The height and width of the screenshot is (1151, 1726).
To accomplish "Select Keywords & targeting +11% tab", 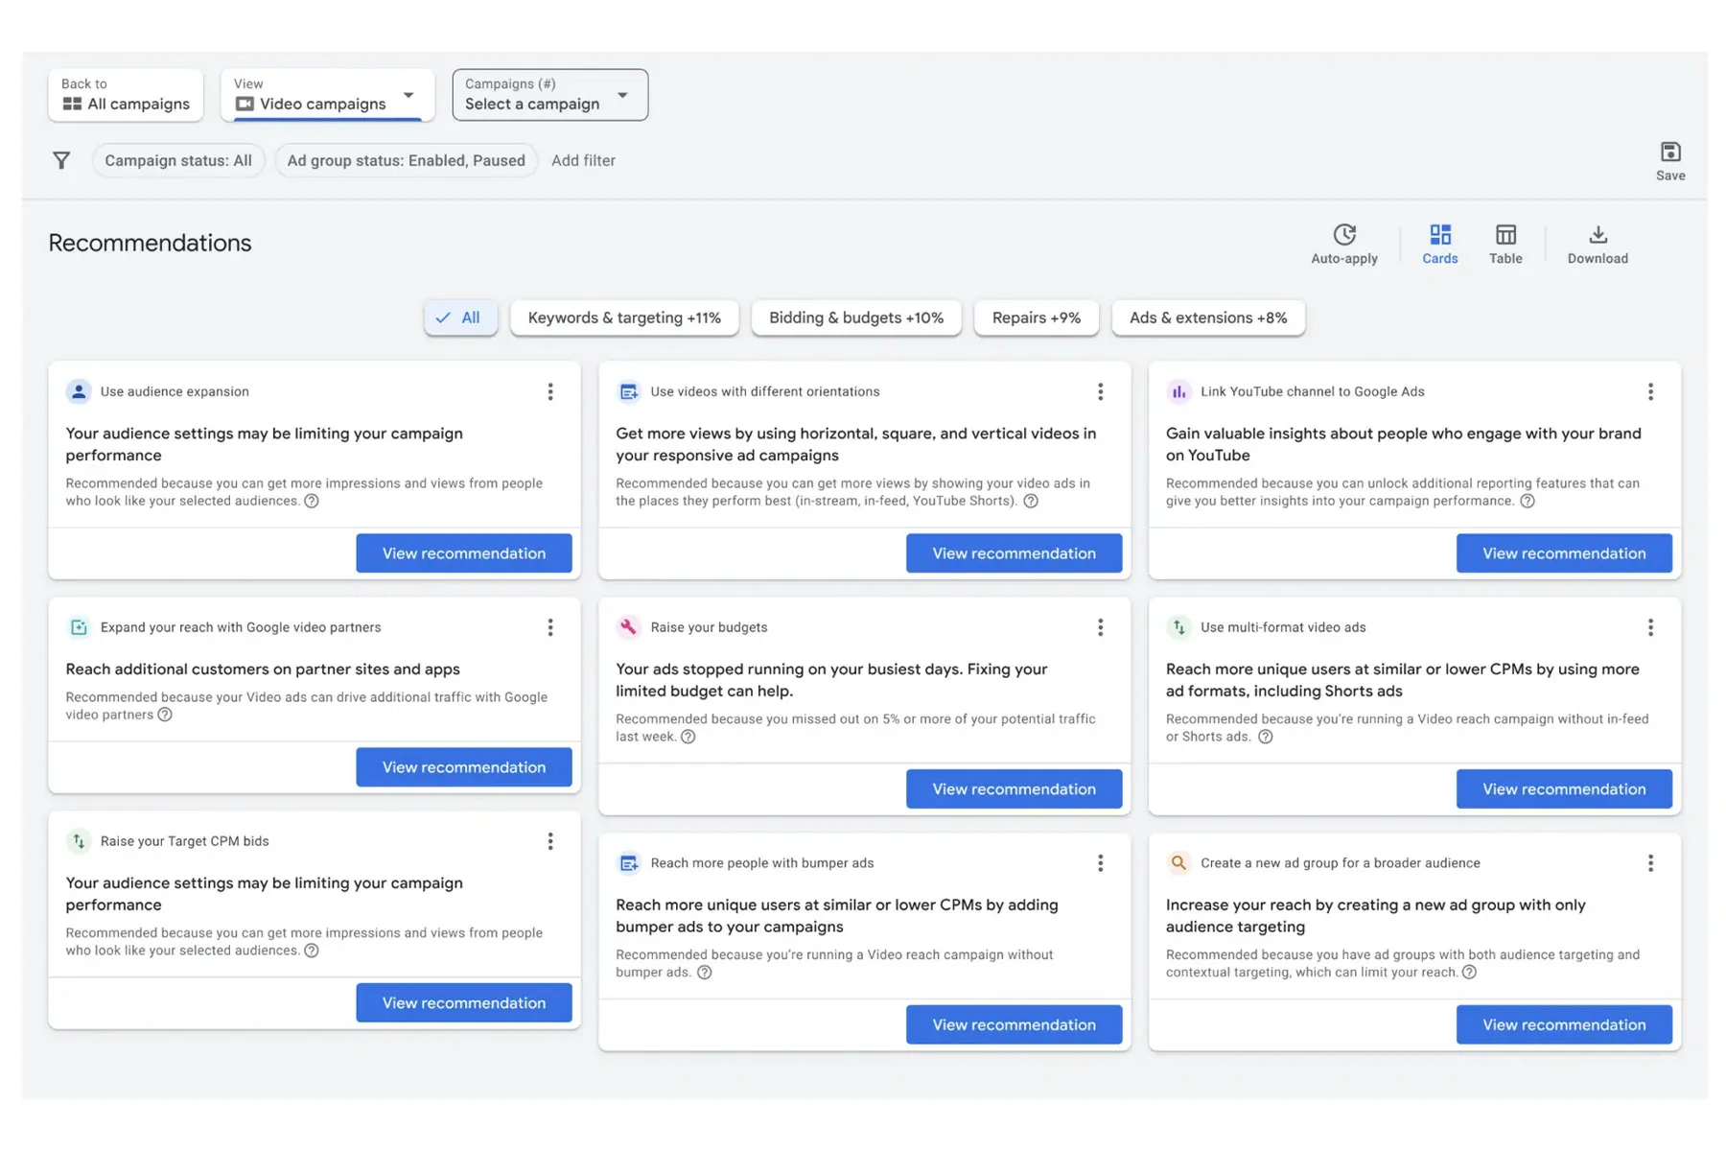I will pyautogui.click(x=624, y=318).
